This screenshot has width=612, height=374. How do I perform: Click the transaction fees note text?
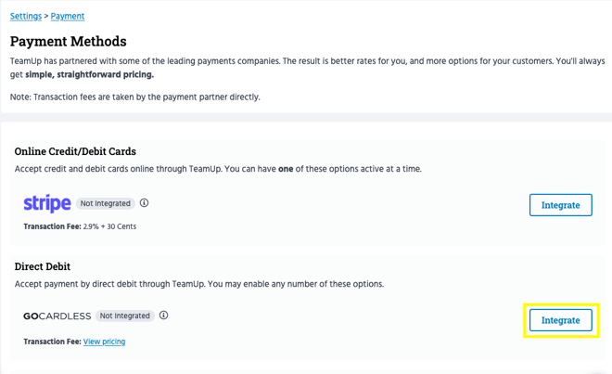(x=134, y=97)
